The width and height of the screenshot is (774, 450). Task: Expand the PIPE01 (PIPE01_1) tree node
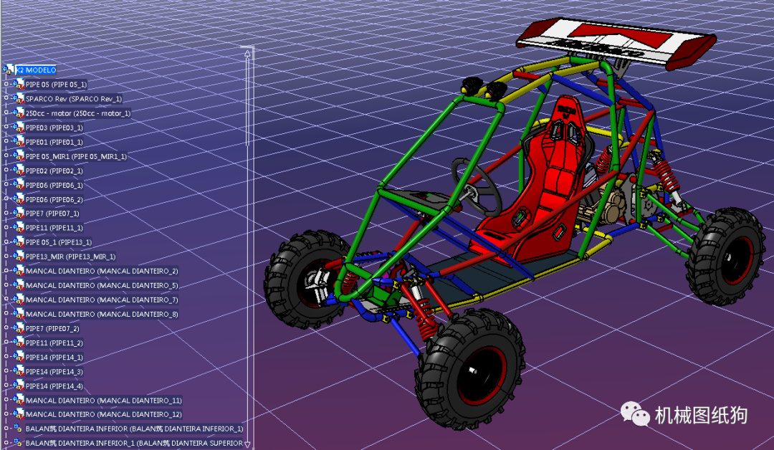click(6, 142)
